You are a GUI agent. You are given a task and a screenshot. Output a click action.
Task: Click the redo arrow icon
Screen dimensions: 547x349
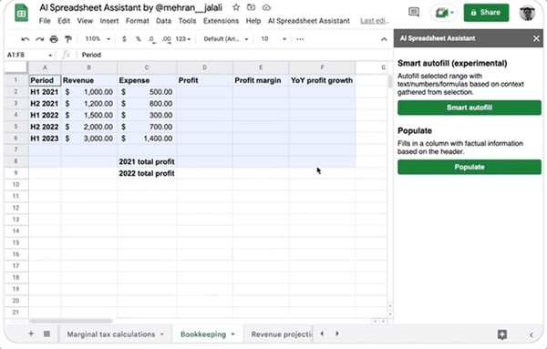[x=39, y=39]
